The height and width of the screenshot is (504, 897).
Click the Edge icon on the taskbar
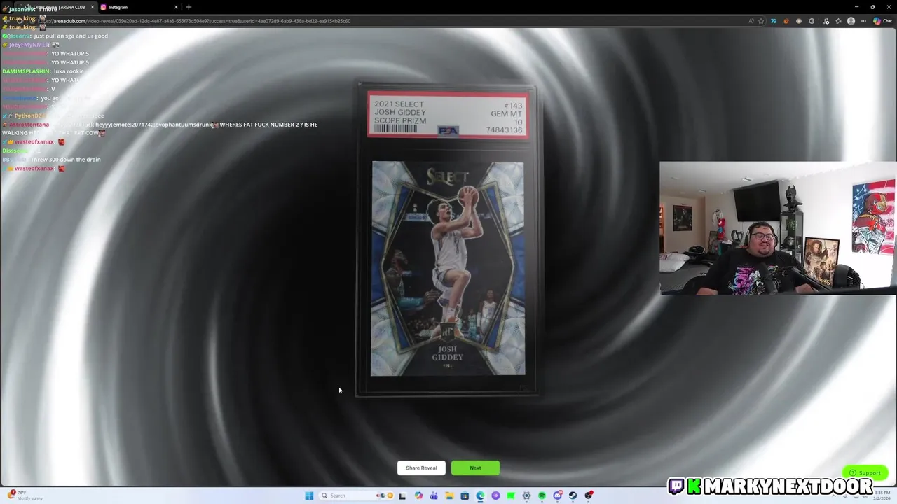pos(480,496)
